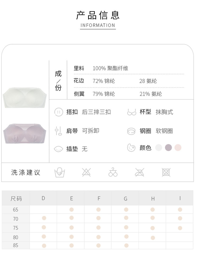Click the do not tumble dry icon
The height and width of the screenshot is (255, 198).
tap(166, 172)
